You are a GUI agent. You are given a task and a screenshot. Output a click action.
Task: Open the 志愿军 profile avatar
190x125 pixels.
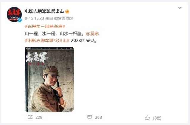pos(14,15)
